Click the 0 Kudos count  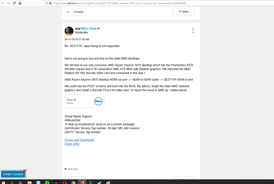click(79, 12)
